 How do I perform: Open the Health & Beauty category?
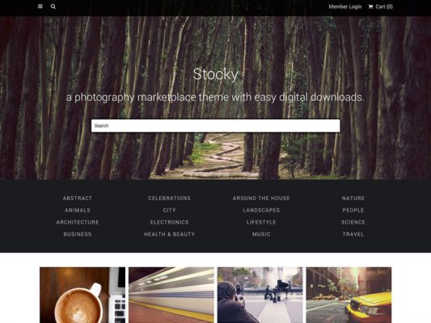(x=169, y=234)
